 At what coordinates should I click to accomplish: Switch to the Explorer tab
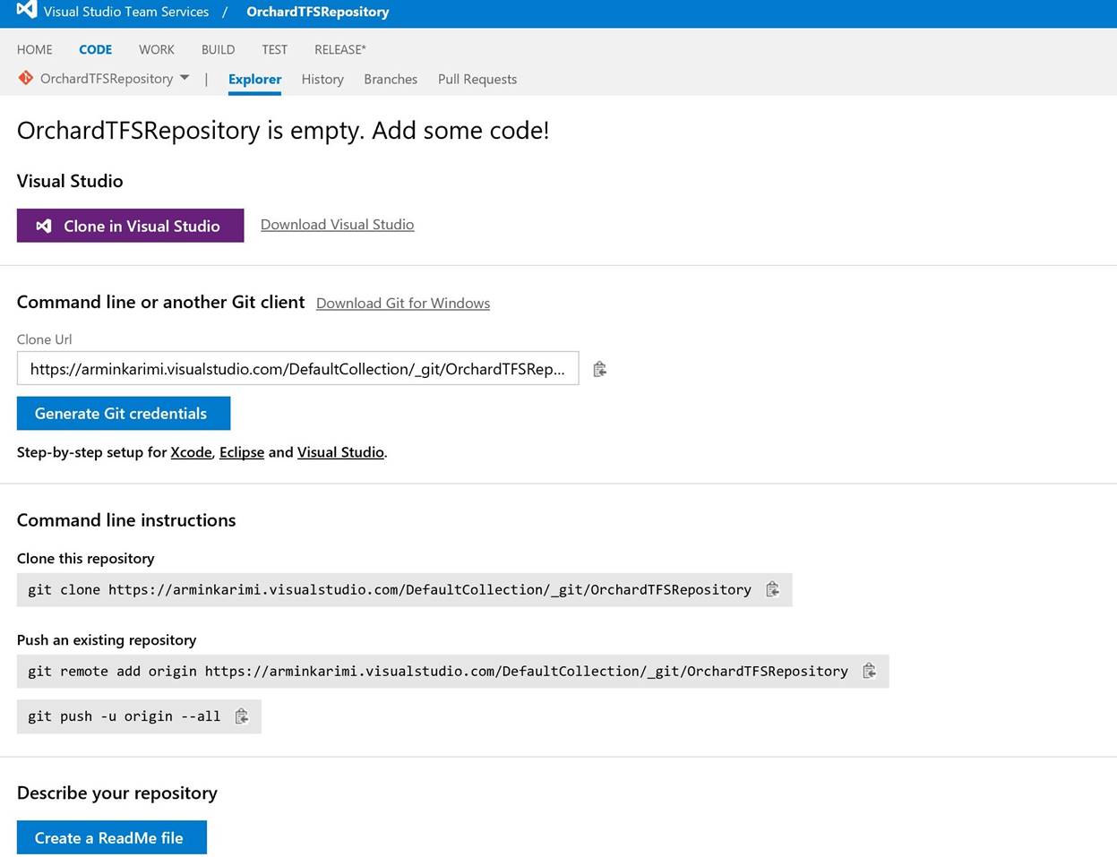[255, 79]
